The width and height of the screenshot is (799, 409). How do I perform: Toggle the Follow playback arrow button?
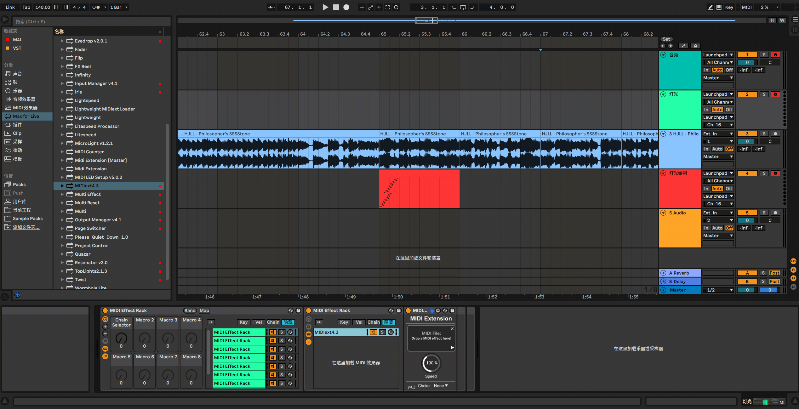point(271,7)
